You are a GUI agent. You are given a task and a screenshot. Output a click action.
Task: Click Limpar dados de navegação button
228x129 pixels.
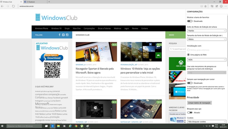pos(199,103)
